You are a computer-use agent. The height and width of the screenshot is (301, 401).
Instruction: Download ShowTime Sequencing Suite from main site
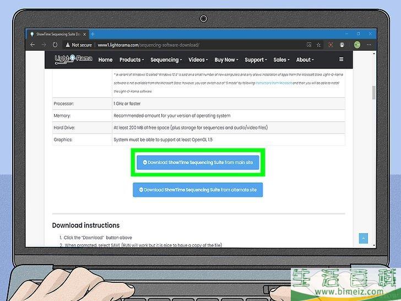point(198,162)
